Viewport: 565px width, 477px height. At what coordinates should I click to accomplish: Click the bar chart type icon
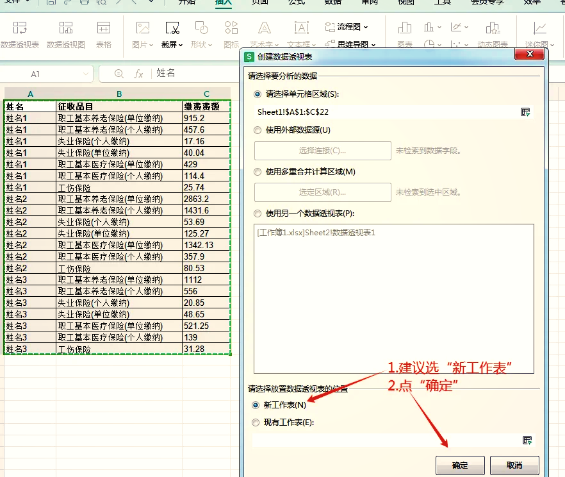429,27
